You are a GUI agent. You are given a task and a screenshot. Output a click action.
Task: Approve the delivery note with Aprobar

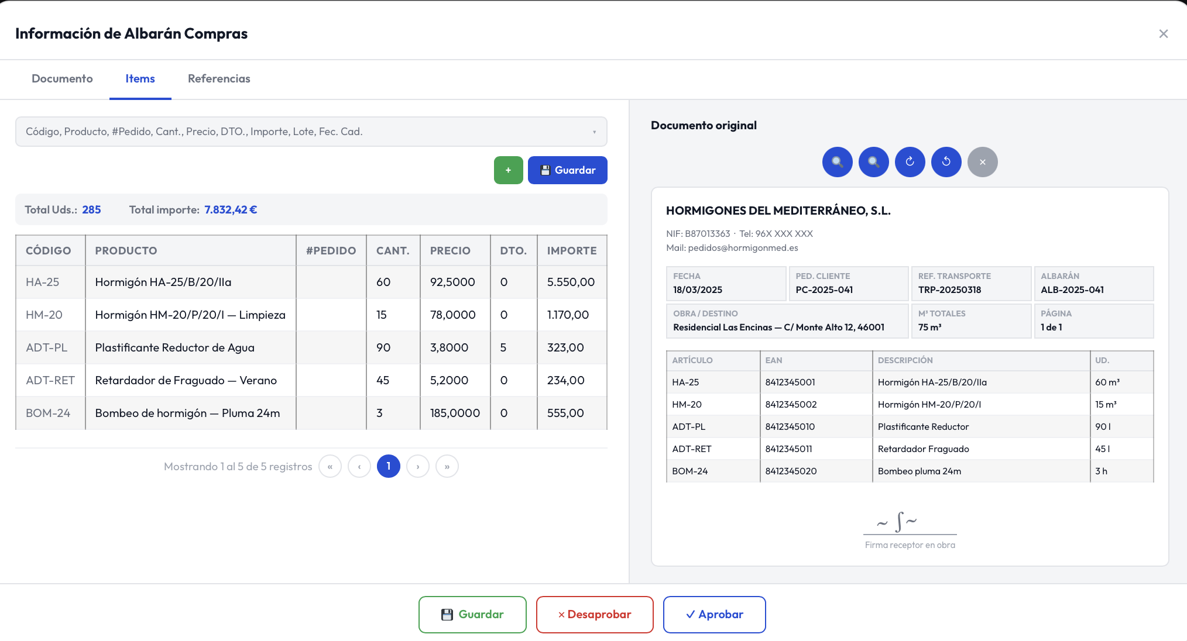[714, 615]
